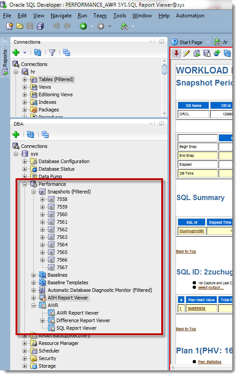Image resolution: width=239 pixels, height=377 pixels.
Task: Expand snapshot 7558
Action: click(x=43, y=199)
